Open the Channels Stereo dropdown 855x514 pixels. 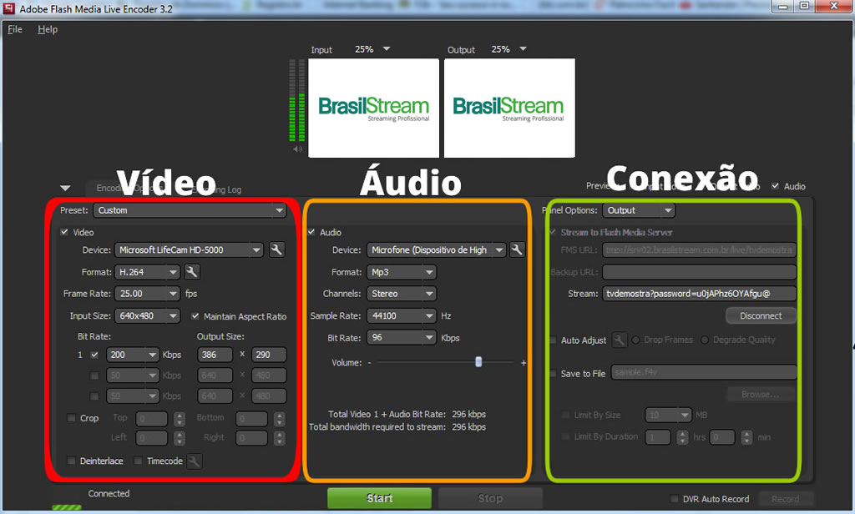click(402, 293)
